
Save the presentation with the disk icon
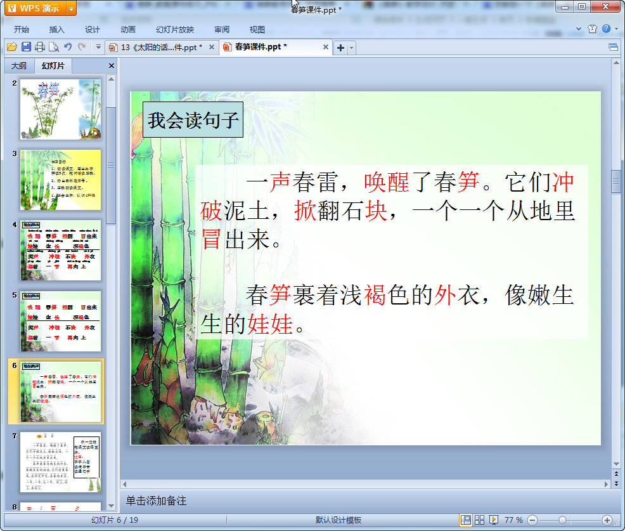pyautogui.click(x=26, y=47)
